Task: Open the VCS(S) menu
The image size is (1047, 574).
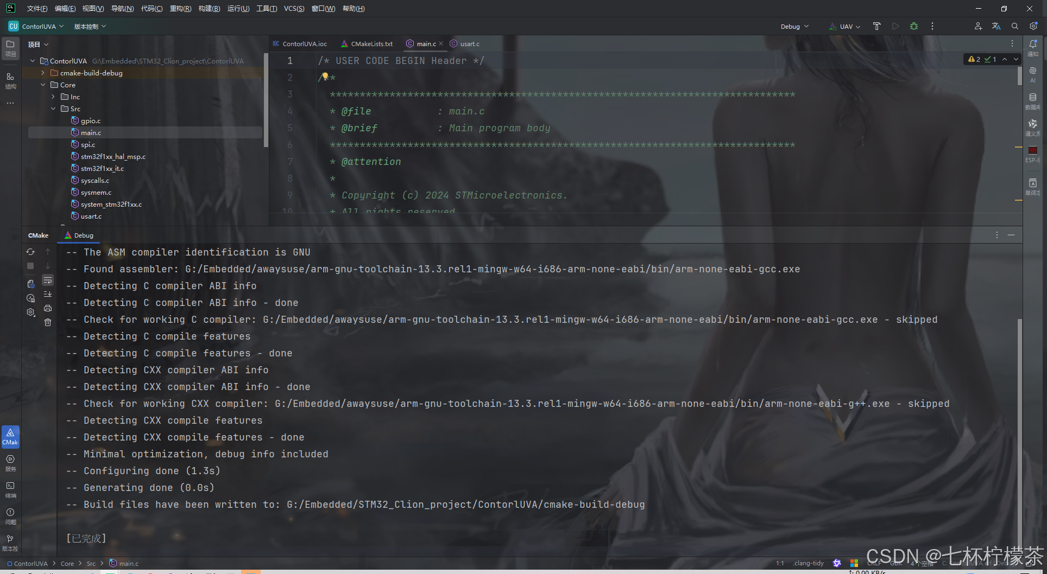Action: [x=294, y=8]
